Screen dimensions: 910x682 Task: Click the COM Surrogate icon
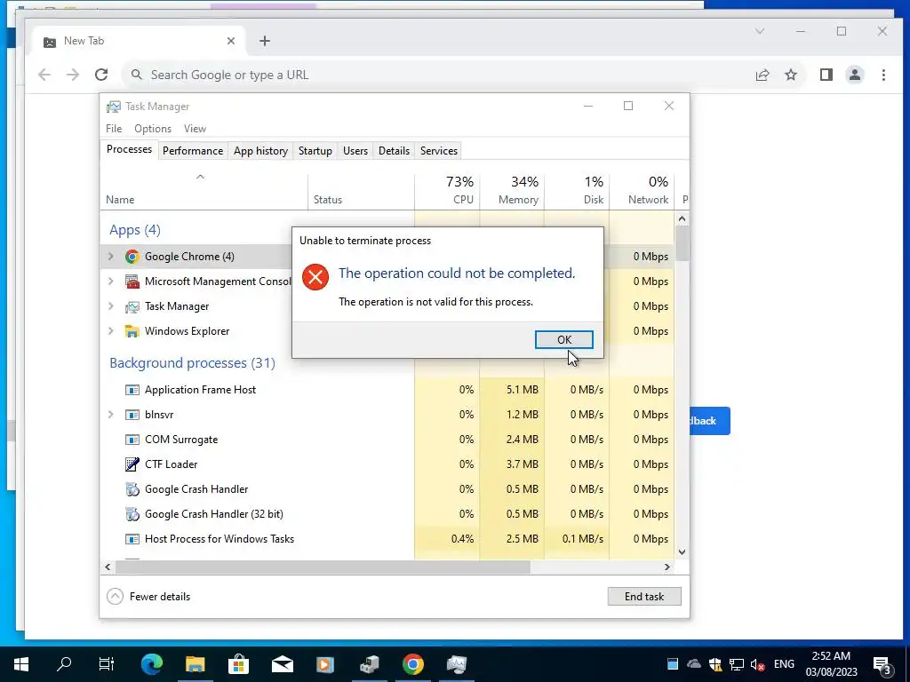[x=132, y=440]
